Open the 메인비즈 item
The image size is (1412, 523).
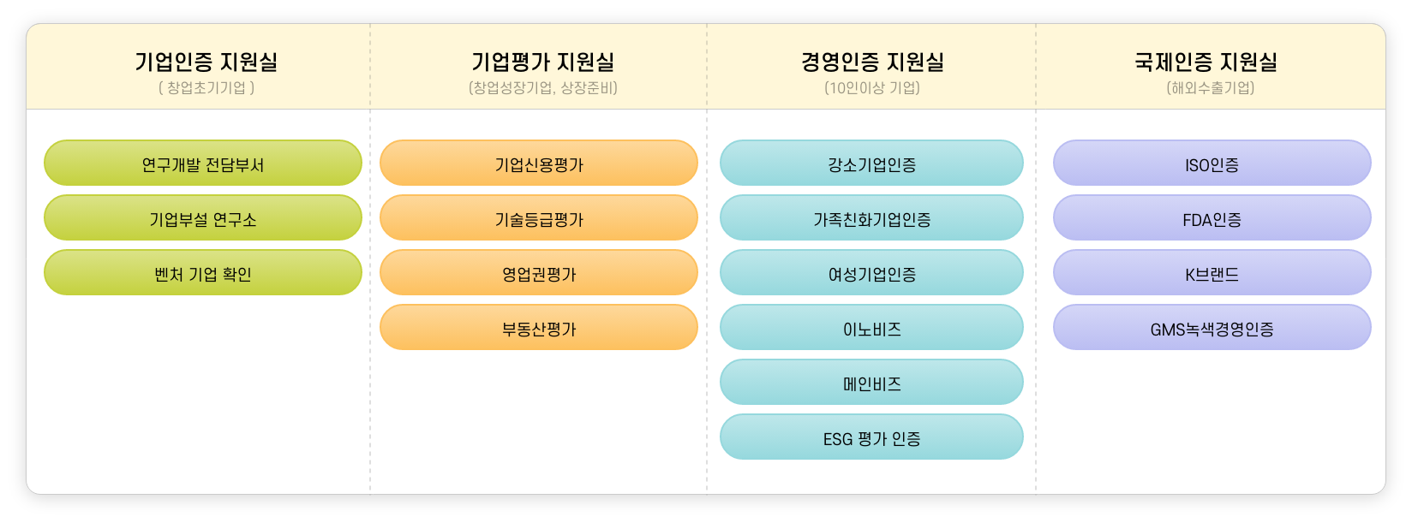point(871,383)
